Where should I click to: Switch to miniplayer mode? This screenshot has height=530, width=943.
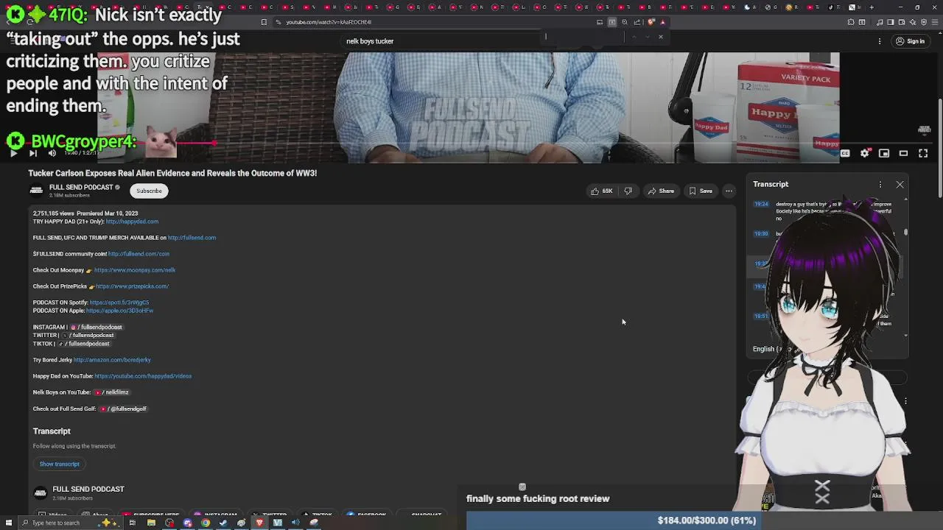[x=884, y=153]
